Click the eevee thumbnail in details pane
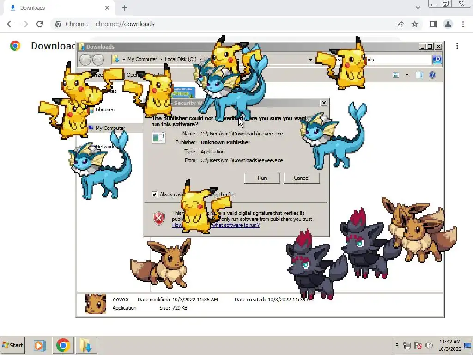This screenshot has width=473, height=355. 96,304
